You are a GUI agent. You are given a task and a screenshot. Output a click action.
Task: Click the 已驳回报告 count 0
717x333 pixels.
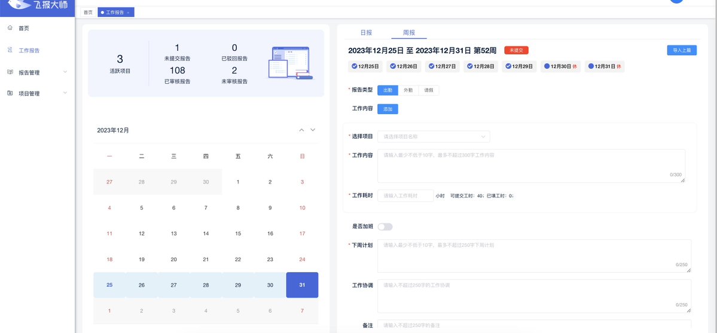[234, 48]
